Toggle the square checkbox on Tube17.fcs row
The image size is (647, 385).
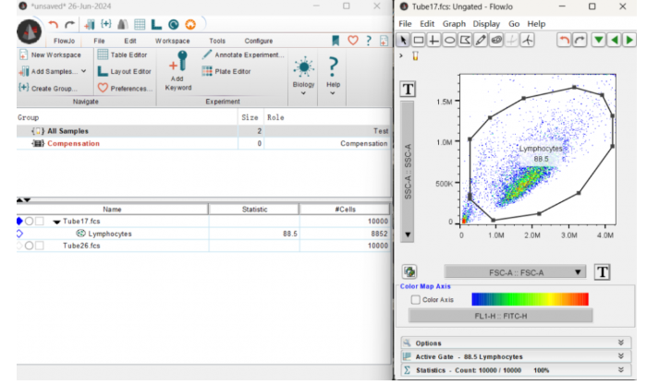click(40, 222)
